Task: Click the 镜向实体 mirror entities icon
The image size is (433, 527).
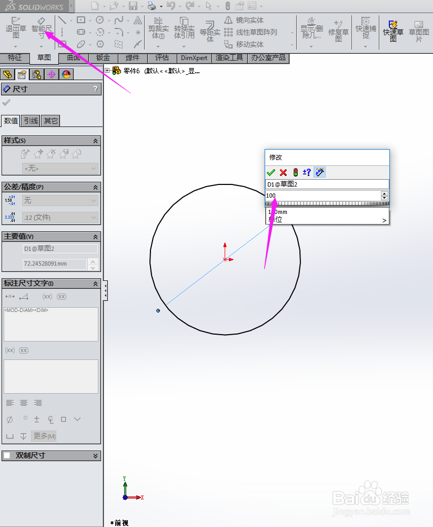Action: coord(228,20)
